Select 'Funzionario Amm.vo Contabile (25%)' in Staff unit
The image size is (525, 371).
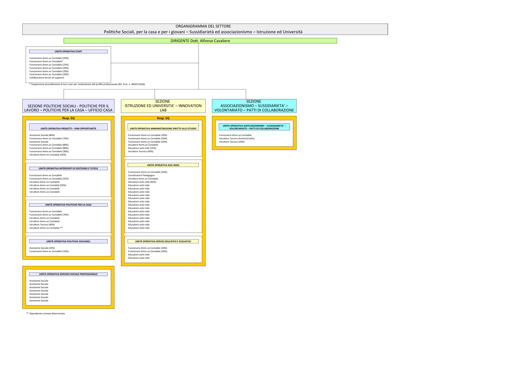click(x=49, y=65)
